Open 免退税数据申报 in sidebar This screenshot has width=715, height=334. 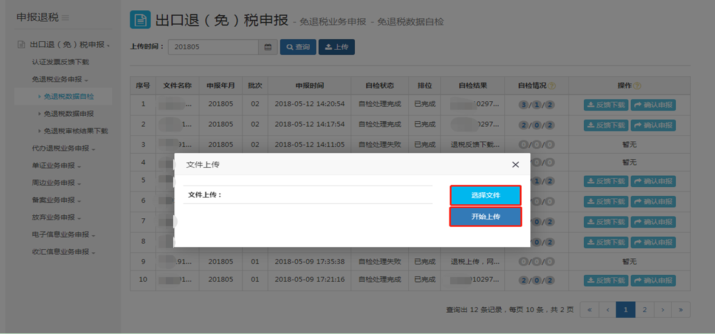(x=69, y=114)
